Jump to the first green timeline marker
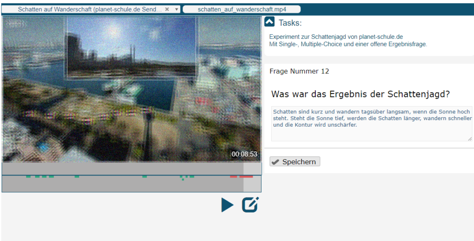474x241 pixels. (x=28, y=176)
